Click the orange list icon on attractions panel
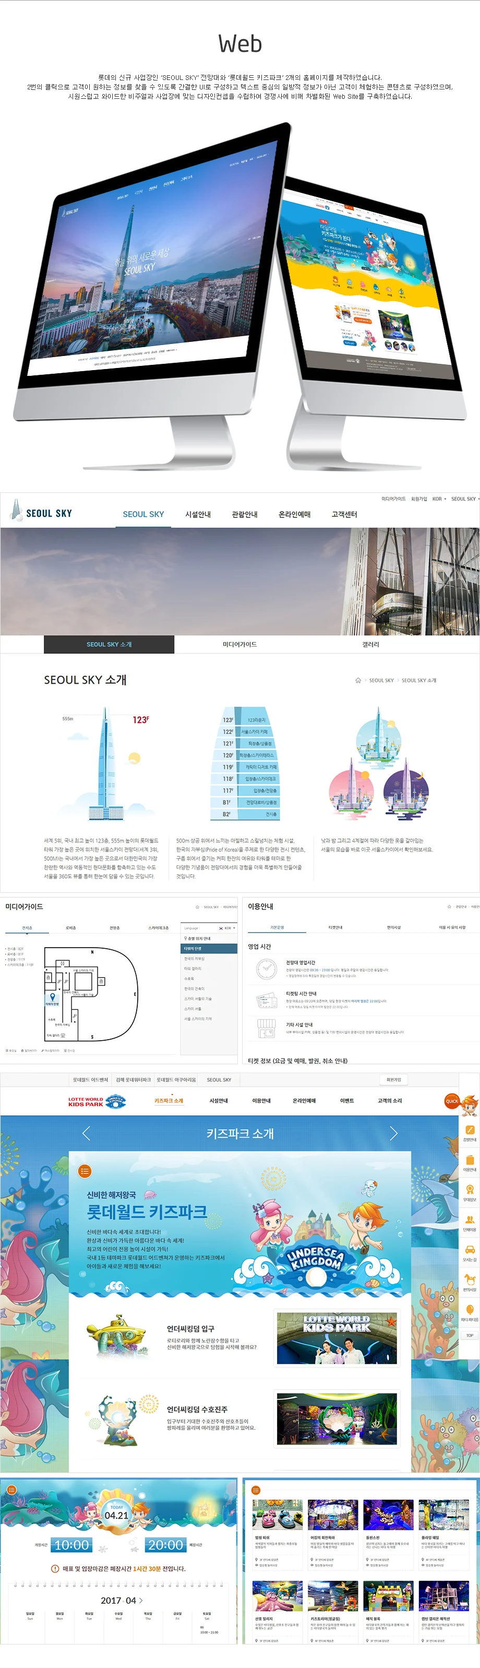 pos(256,1490)
